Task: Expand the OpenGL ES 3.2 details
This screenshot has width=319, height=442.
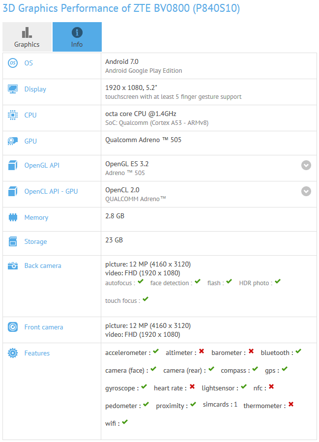Action: (306, 165)
